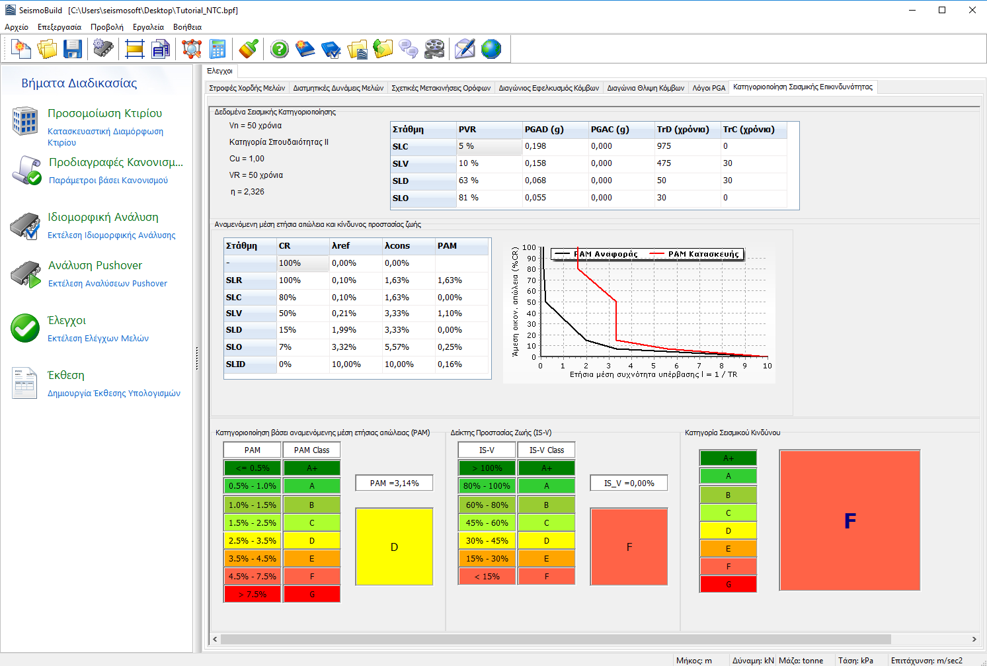Open the Αρχείο menu
Image resolution: width=987 pixels, height=666 pixels.
17,27
